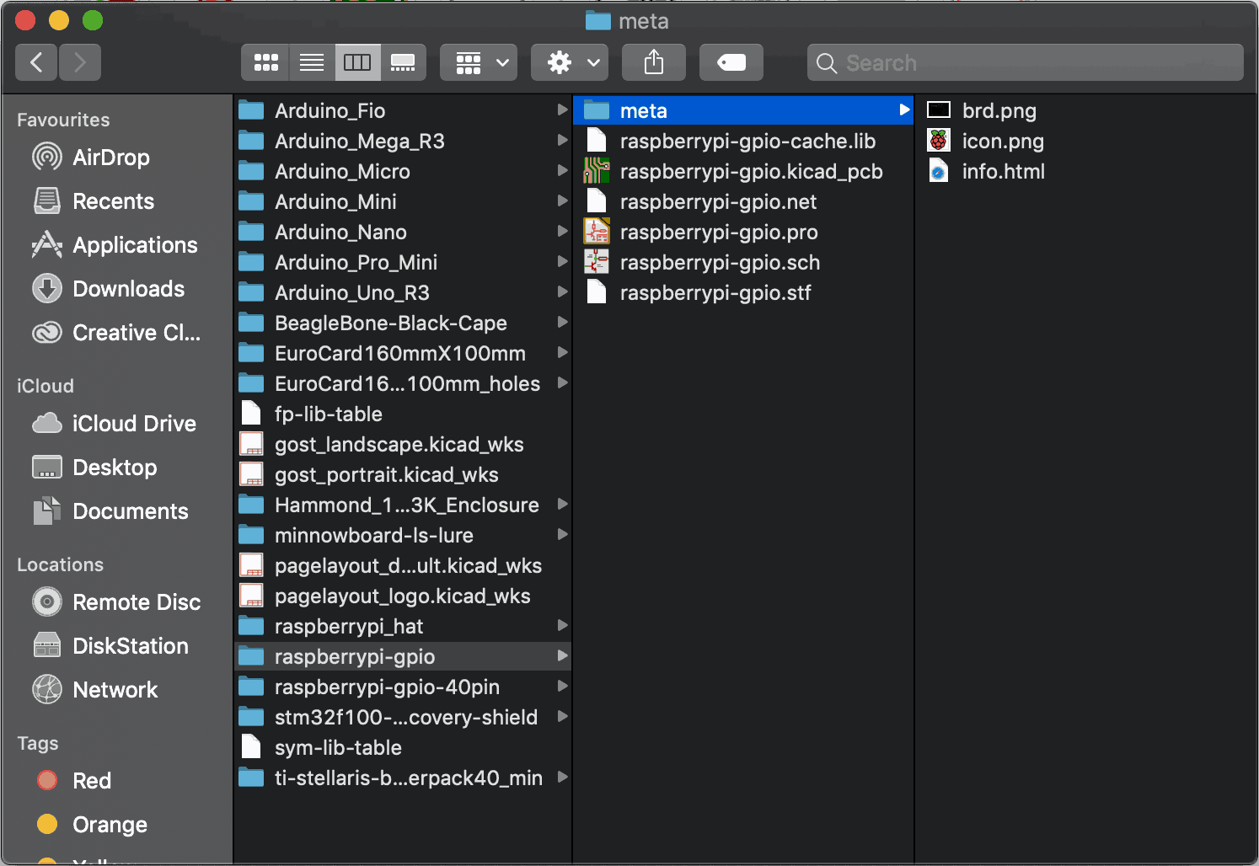Select gost_landscape.kicad_wks file
The image size is (1259, 866).
(403, 444)
